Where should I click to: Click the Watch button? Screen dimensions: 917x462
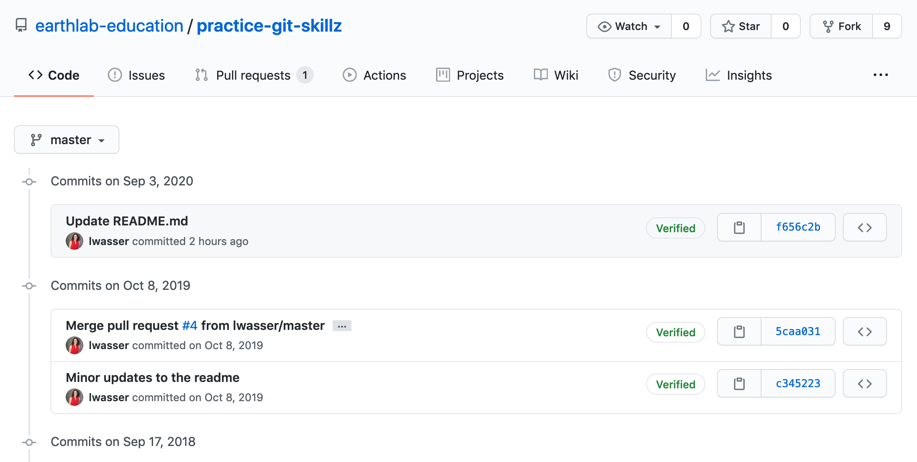point(629,26)
